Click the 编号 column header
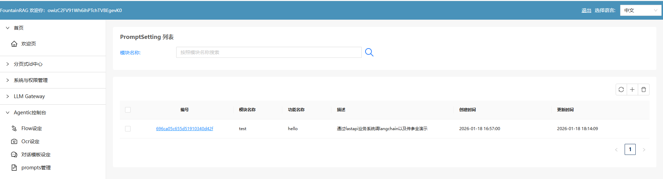This screenshot has width=663, height=179. click(x=184, y=110)
